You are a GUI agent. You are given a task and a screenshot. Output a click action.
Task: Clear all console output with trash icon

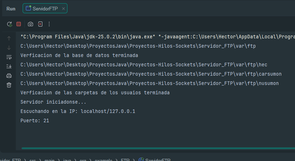click(x=9, y=85)
